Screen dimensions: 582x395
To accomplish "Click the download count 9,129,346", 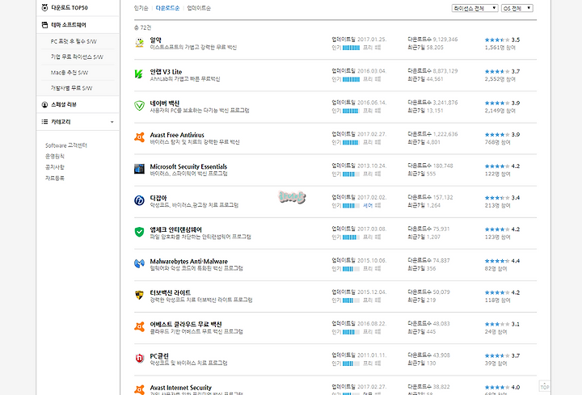I will (445, 40).
